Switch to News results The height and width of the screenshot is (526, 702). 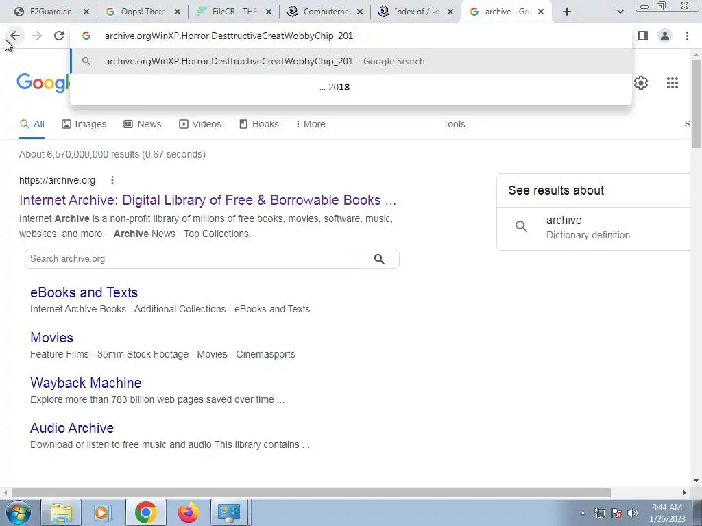point(143,125)
